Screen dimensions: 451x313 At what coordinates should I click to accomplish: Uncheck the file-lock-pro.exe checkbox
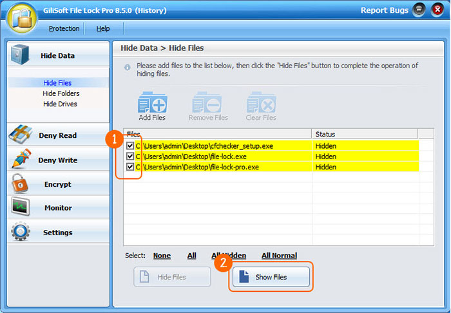click(x=130, y=167)
